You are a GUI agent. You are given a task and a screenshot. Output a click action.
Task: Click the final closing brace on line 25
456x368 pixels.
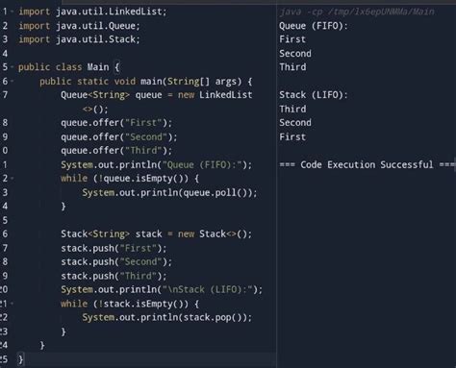click(x=21, y=359)
